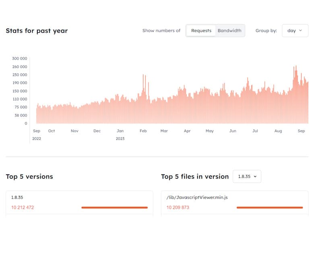Click the progress bar for JavascriptViewer.min.js
314x273 pixels.
(x=269, y=208)
